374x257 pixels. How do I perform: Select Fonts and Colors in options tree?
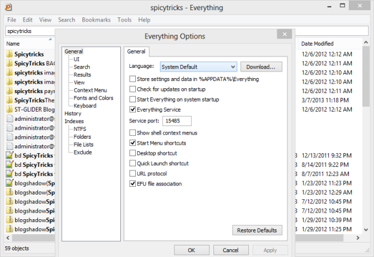(93, 98)
